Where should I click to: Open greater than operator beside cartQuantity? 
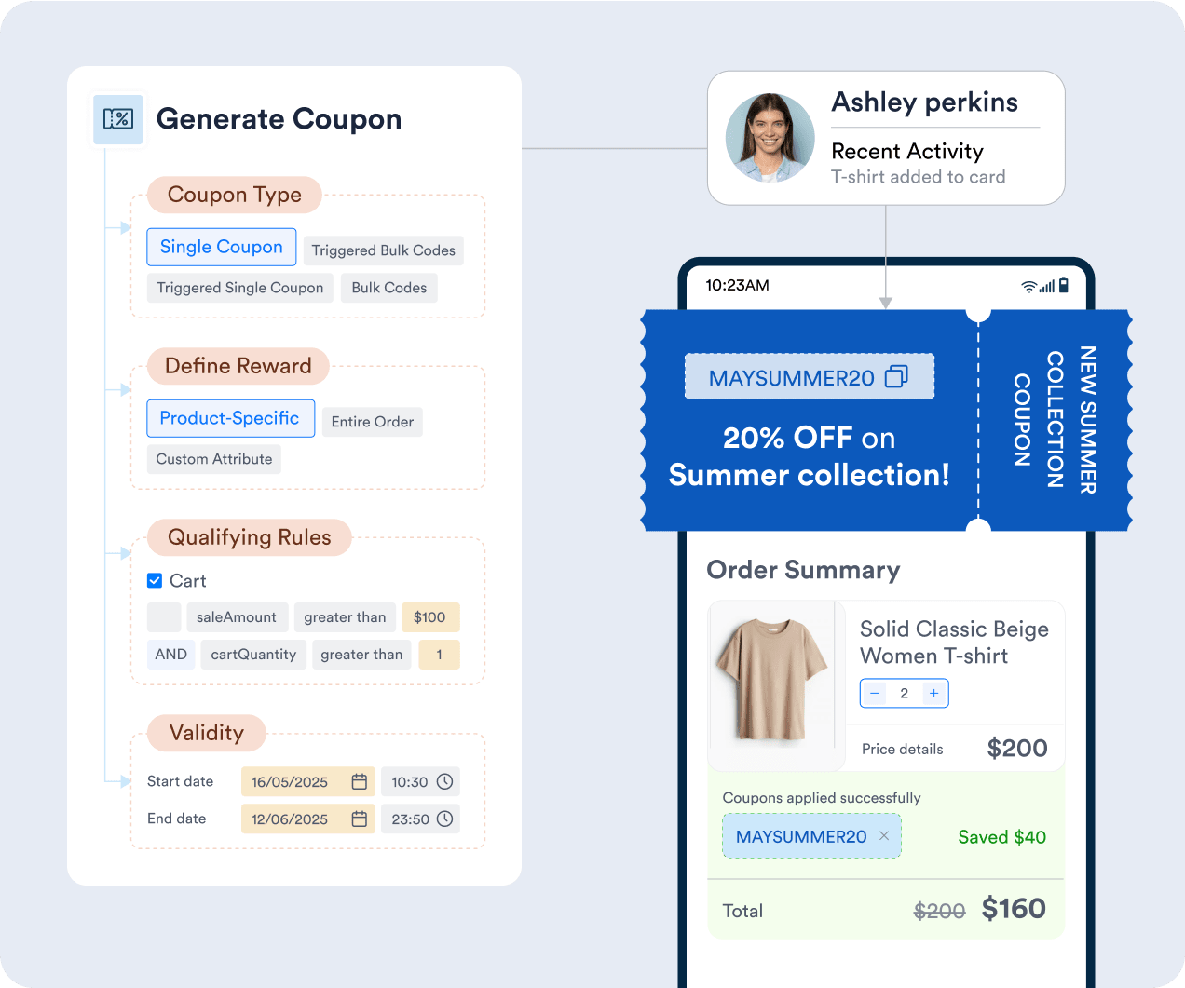pyautogui.click(x=361, y=655)
